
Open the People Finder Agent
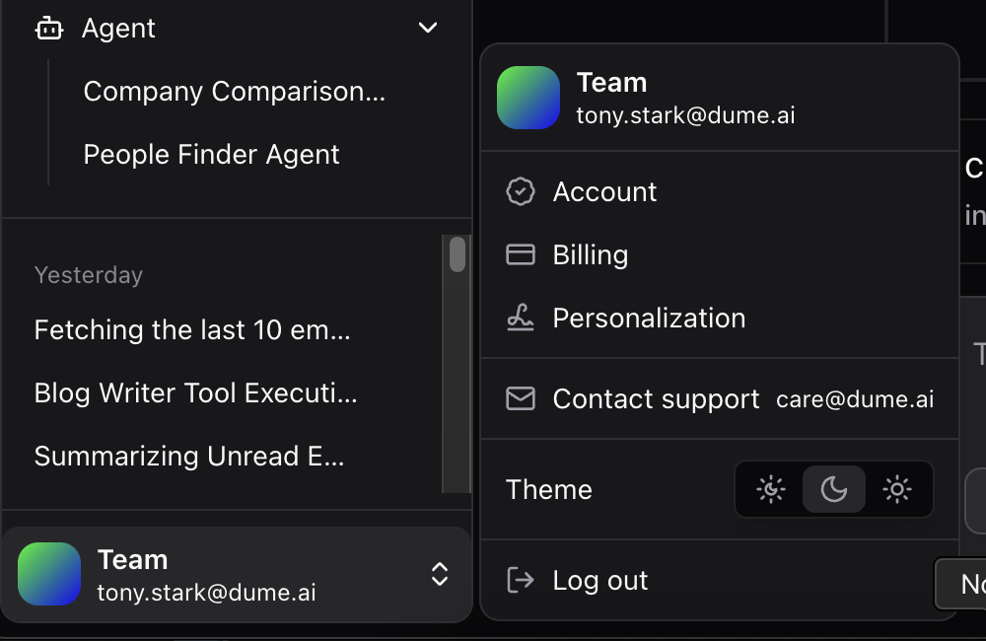[211, 154]
